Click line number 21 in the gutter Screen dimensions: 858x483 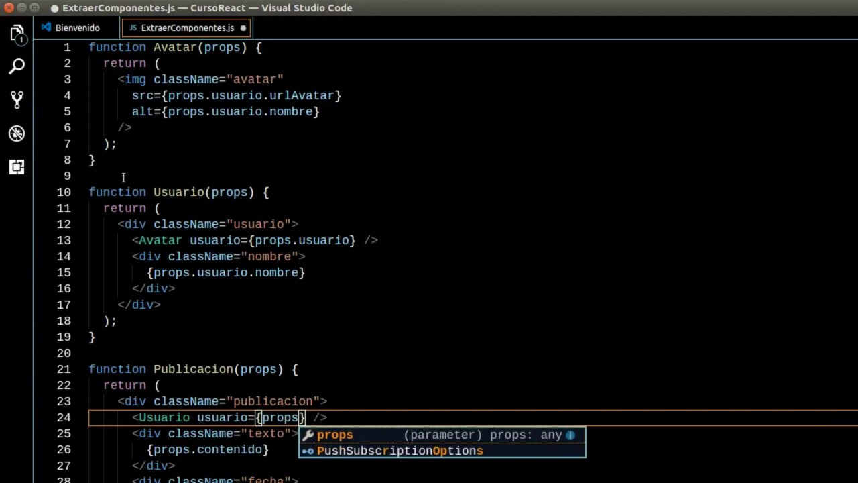(64, 369)
